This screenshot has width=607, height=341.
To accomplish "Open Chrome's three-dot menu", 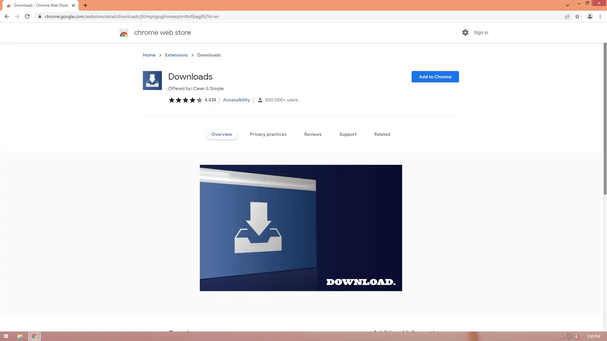I will [600, 16].
